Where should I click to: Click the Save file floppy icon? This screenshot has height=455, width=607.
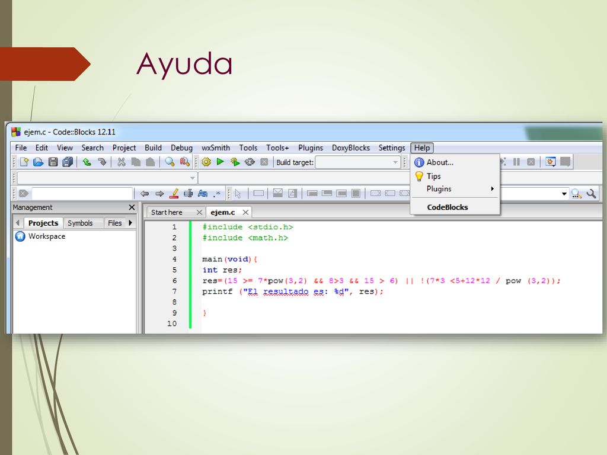53,162
